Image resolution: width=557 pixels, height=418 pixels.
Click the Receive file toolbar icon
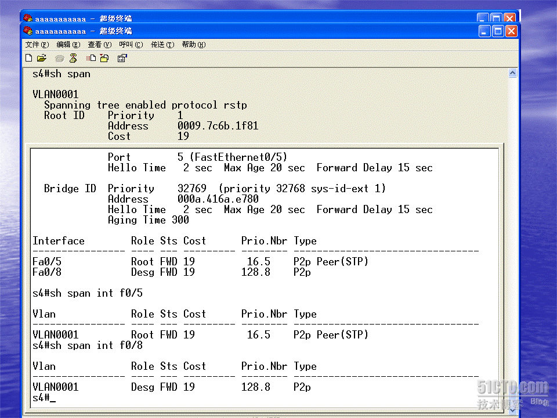[x=104, y=58]
